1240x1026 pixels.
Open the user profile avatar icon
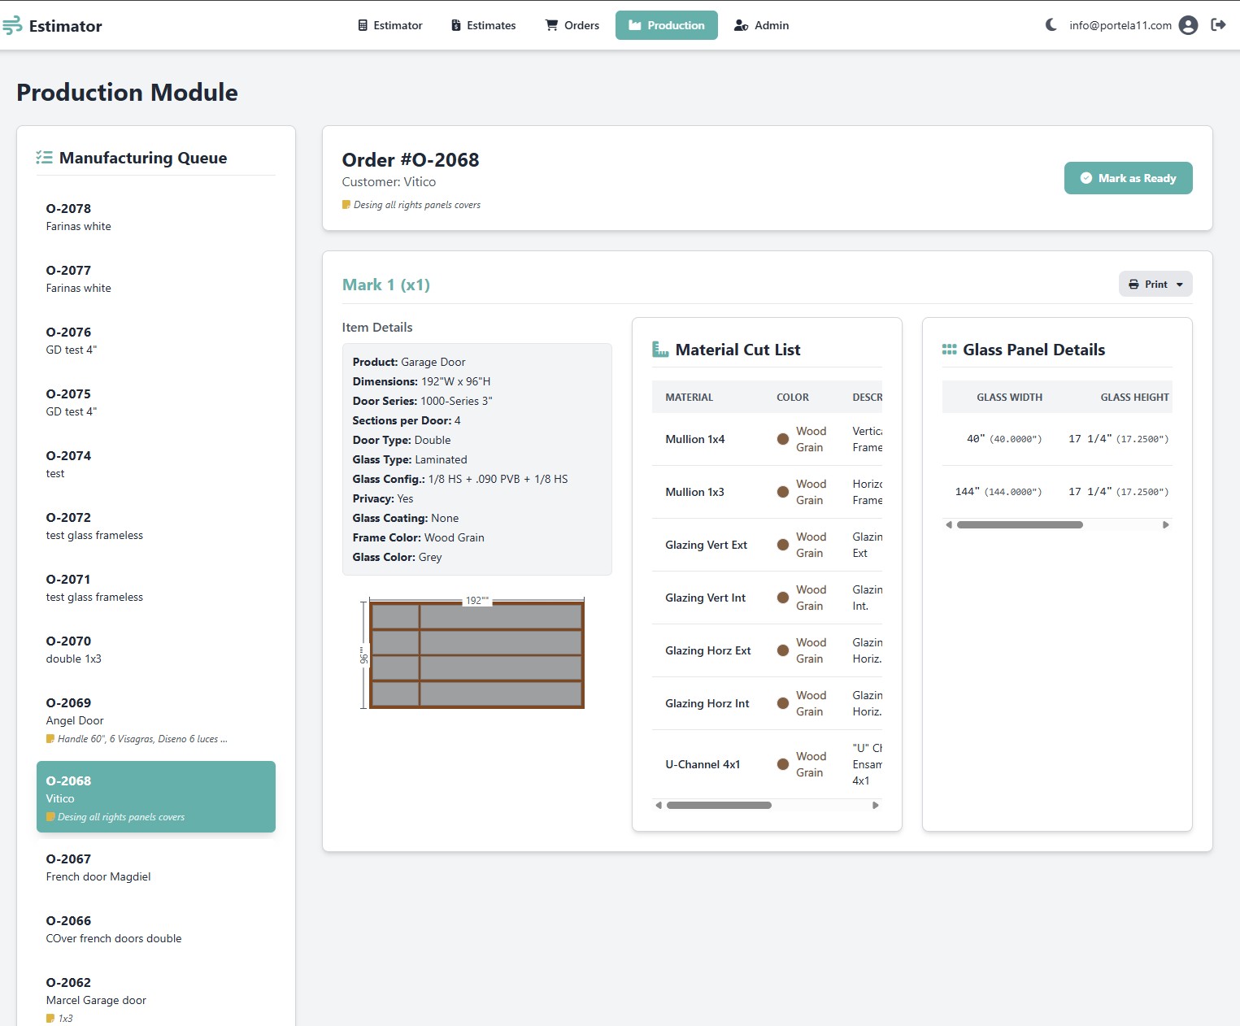click(1188, 25)
